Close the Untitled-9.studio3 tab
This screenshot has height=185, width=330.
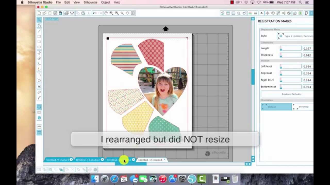71,160
